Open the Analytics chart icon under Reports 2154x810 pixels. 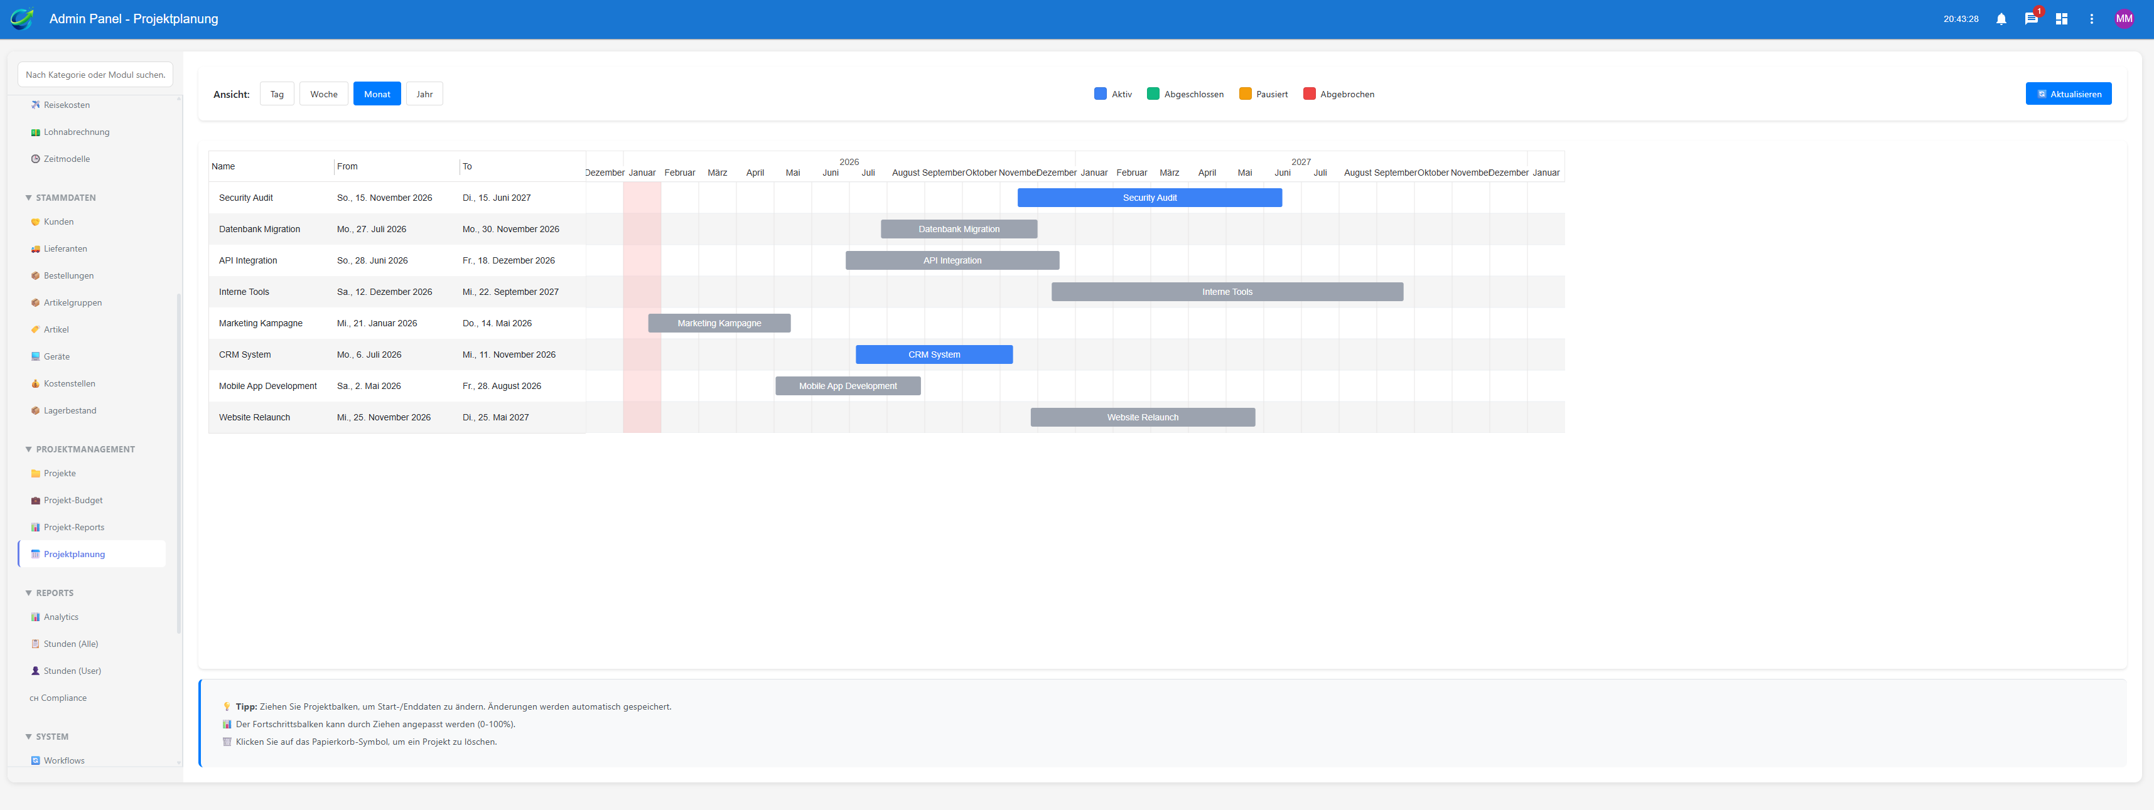point(35,617)
